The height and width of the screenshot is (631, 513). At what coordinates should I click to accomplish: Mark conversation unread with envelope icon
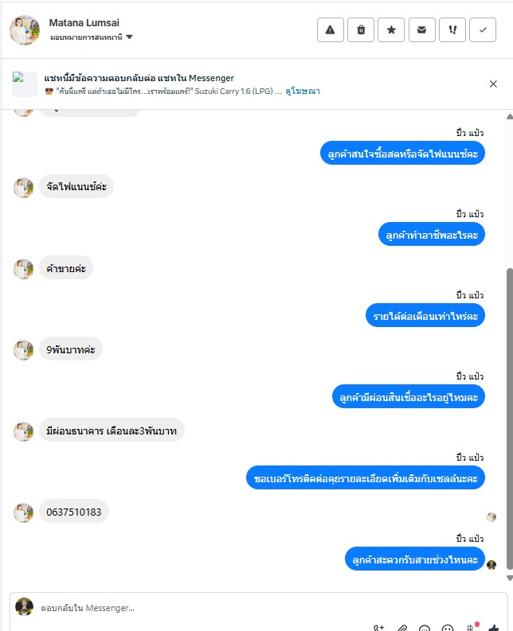(422, 29)
